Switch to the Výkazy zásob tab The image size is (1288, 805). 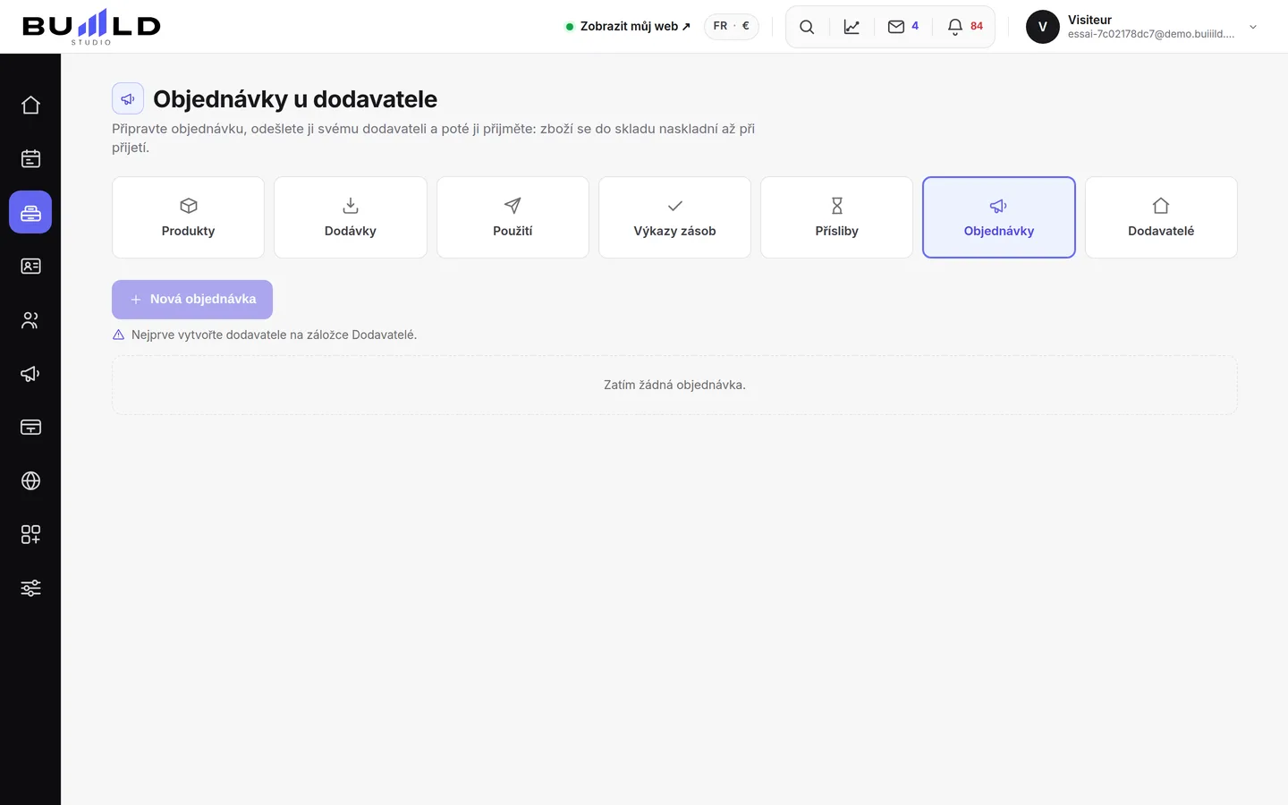674,217
